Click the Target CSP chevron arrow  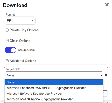coord(101,75)
